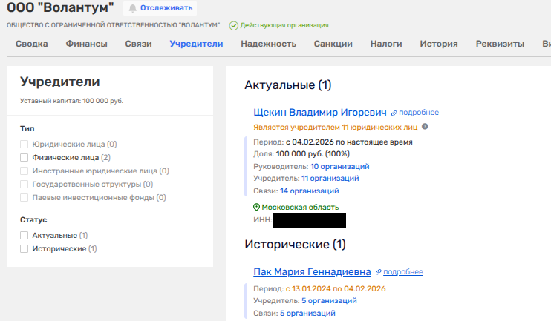551x321 pixels.
Task: Open Пак Мария Геннадиевна profile link
Action: pos(312,272)
